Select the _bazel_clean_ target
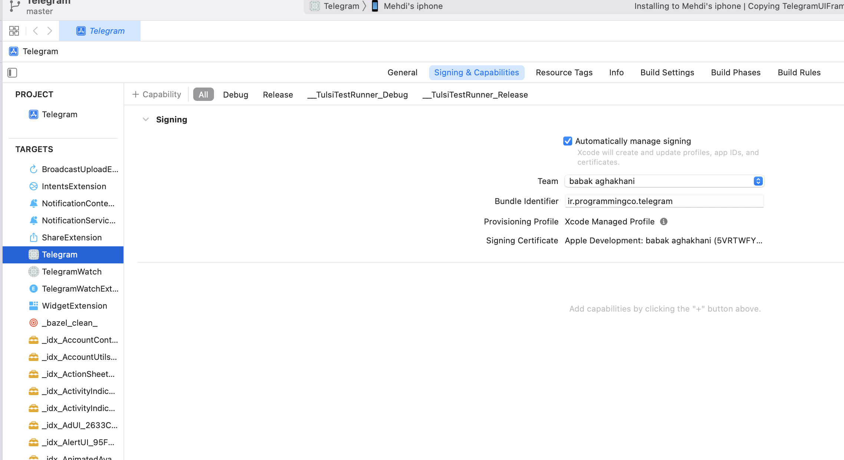 pyautogui.click(x=70, y=323)
